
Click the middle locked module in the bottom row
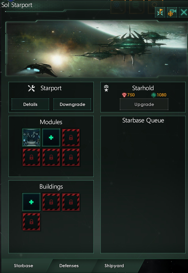click(x=51, y=157)
